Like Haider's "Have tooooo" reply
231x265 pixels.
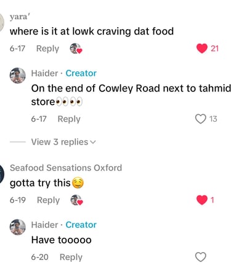click(201, 257)
